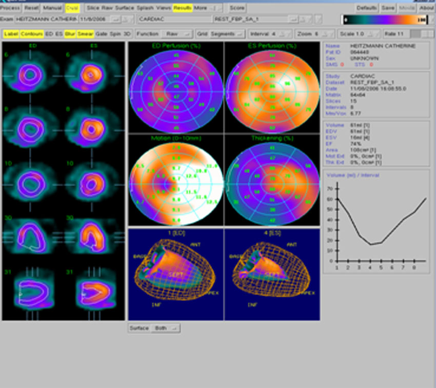Click the Process button
Screen dimensions: 436x388
coord(11,8)
